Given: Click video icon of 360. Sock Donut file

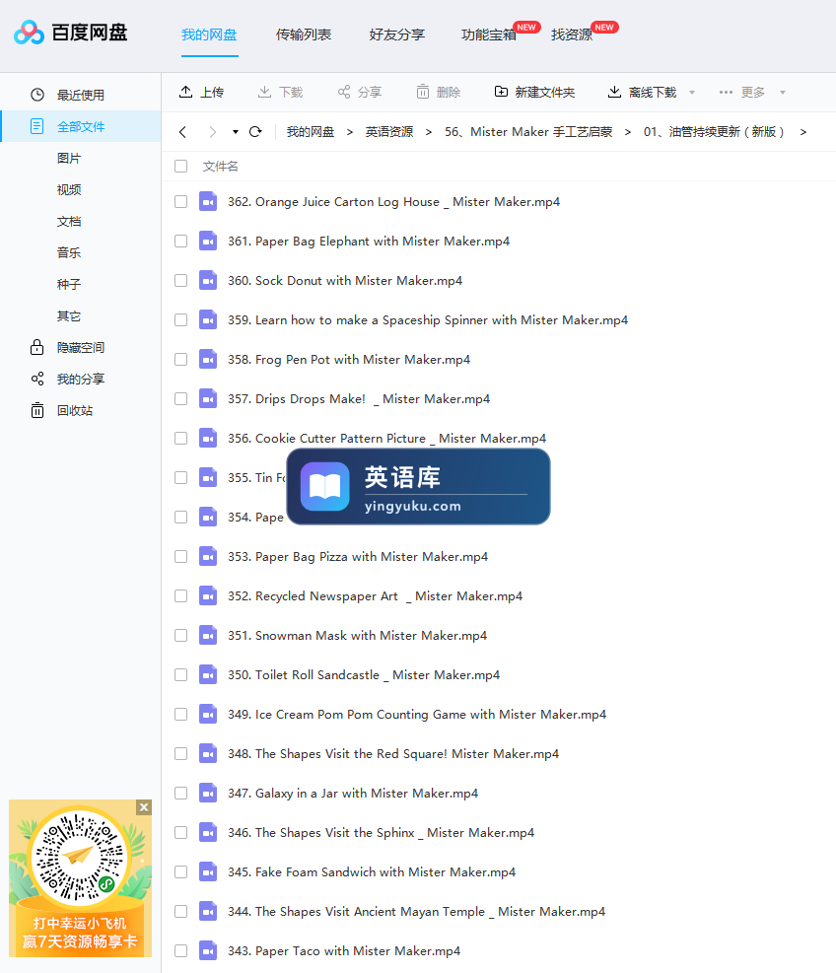Looking at the screenshot, I should click(208, 281).
